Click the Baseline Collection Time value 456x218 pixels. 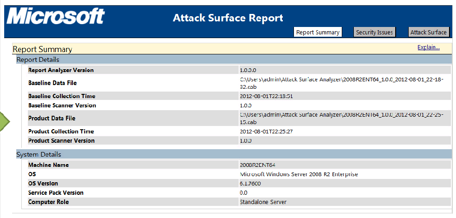(266, 96)
